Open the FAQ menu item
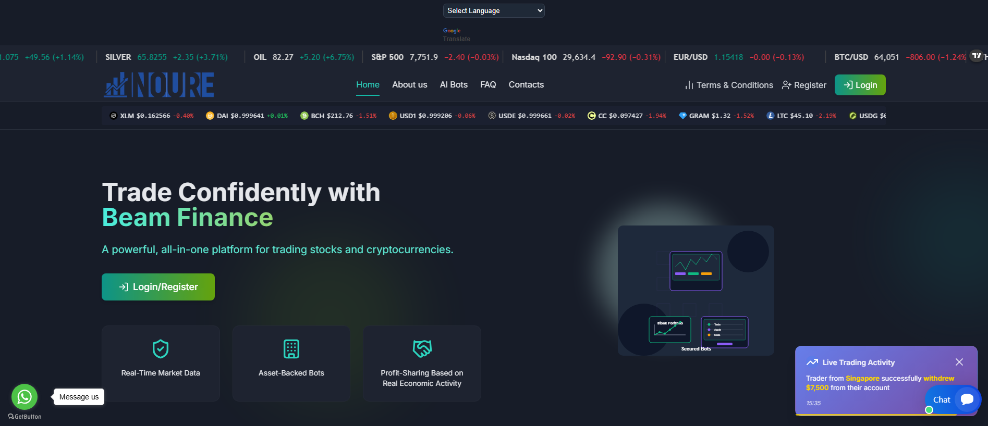Screen dimensions: 988x426 tap(488, 85)
